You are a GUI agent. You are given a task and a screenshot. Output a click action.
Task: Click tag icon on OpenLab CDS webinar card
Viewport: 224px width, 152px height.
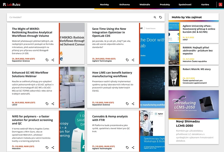(127, 60)
